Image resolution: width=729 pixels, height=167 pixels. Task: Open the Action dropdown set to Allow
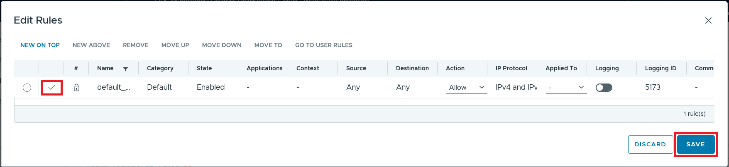466,88
